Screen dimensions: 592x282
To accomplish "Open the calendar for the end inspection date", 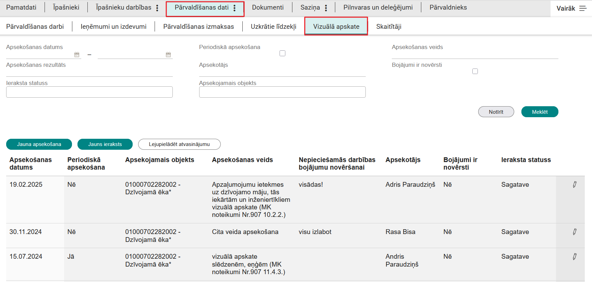I will point(168,54).
